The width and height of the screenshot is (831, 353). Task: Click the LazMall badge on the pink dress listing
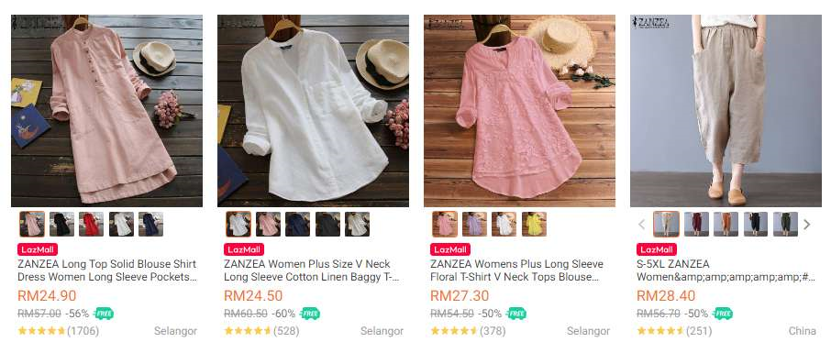click(x=38, y=249)
